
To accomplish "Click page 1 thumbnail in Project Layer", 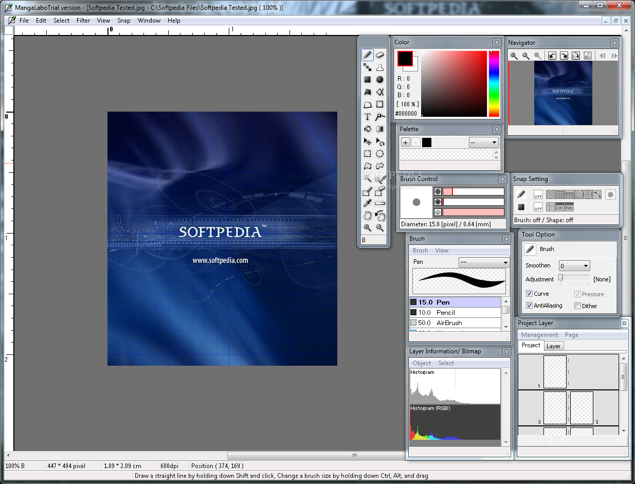I will tap(555, 372).
